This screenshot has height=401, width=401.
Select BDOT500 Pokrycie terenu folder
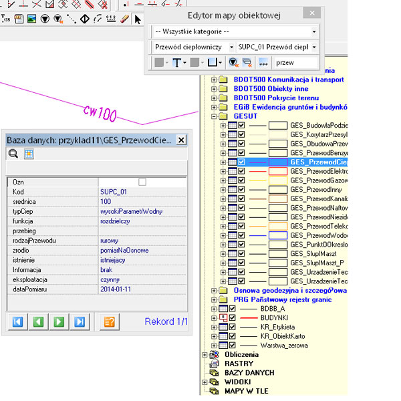tap(276, 98)
